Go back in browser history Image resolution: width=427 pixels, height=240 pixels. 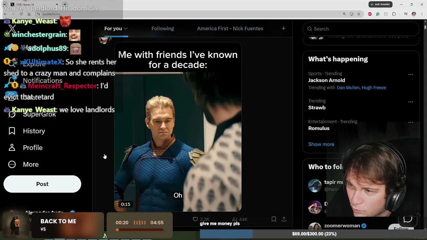[x=5, y=14]
